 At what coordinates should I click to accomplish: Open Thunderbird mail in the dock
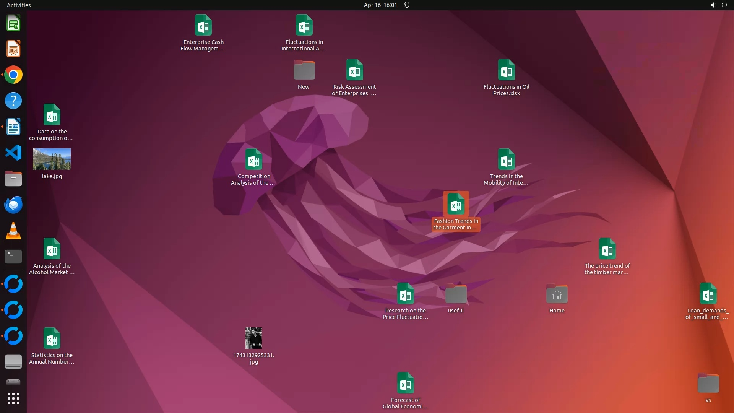pyautogui.click(x=13, y=205)
